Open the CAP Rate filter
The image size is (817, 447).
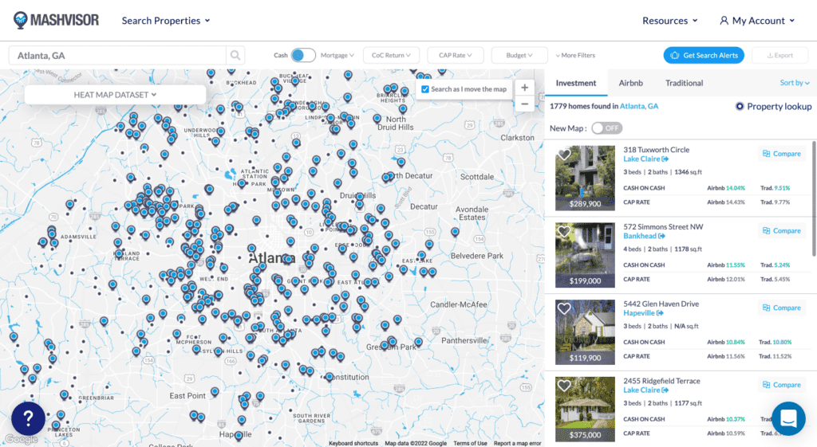(456, 55)
